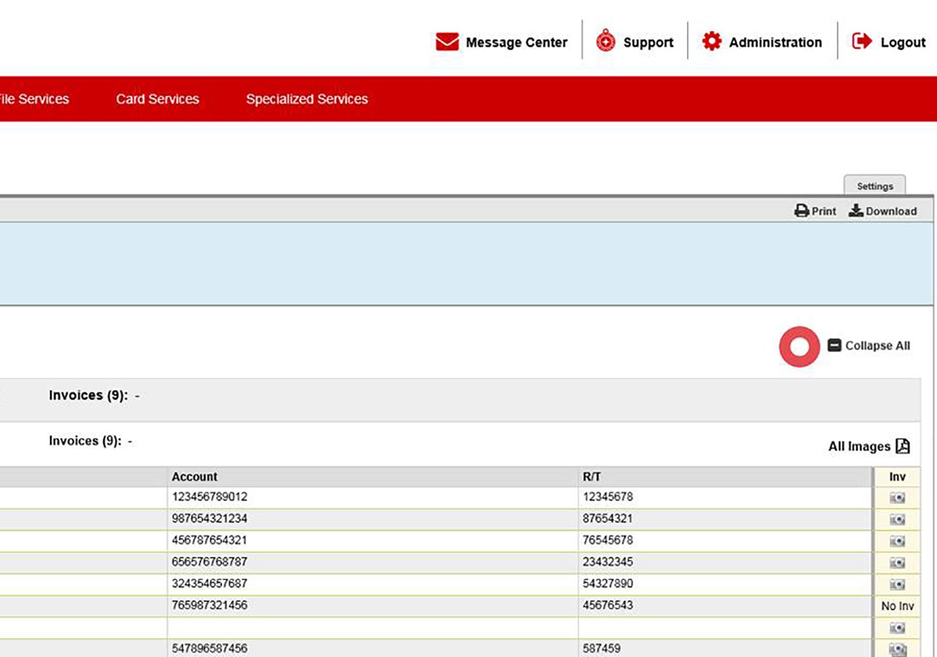Open All Images PDF icon
Screen dimensions: 937x657
coord(903,446)
